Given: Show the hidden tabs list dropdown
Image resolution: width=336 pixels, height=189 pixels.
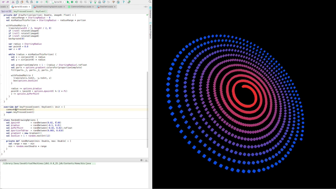Looking at the screenshot, I should coord(146,7).
